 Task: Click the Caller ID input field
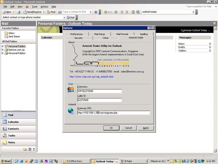(100, 100)
